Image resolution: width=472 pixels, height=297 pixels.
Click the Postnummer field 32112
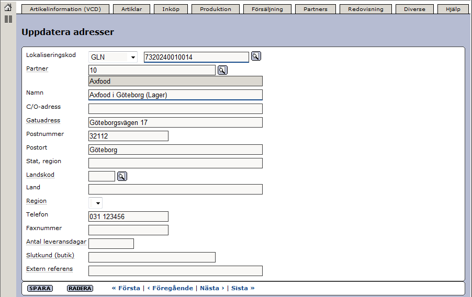[128, 136]
